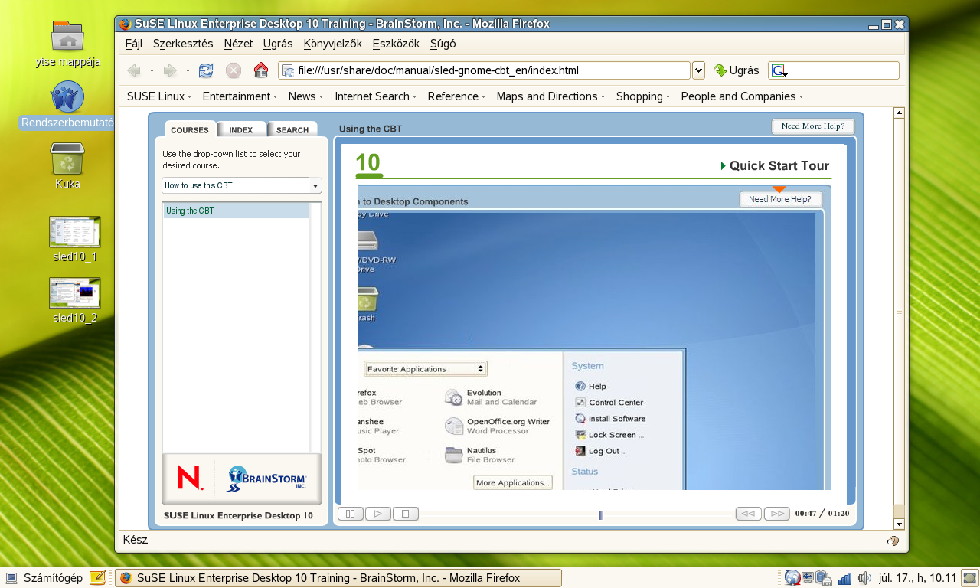
Task: Open the Nézet menu
Action: pos(238,44)
